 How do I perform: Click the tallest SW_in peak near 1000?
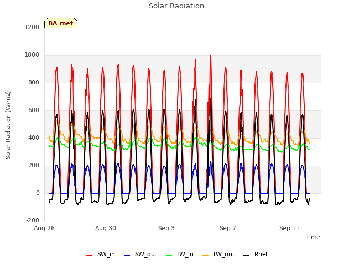pyautogui.click(x=210, y=56)
